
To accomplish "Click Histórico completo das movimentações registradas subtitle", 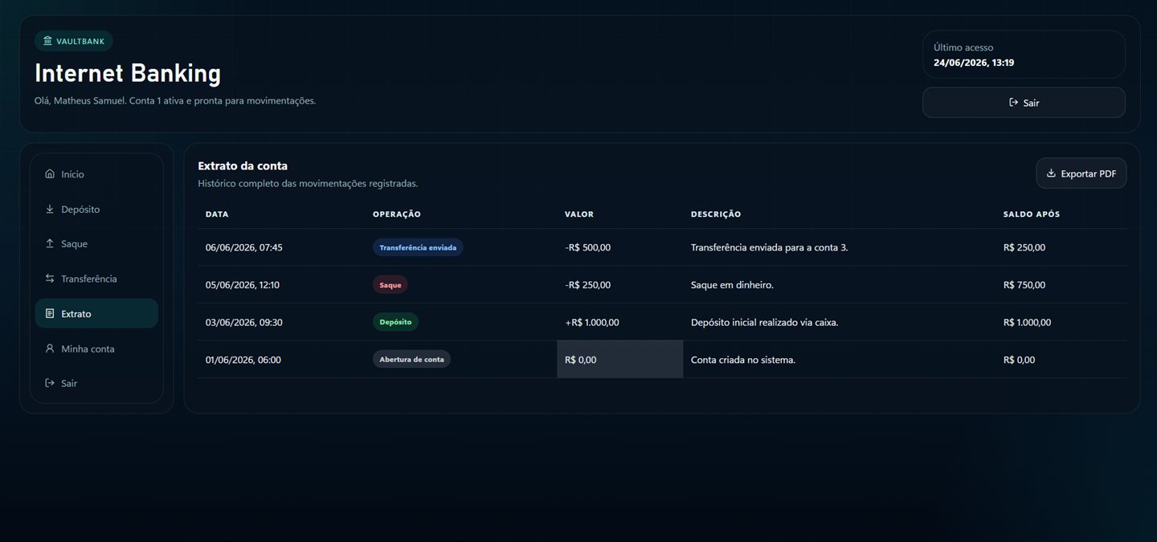I will [x=308, y=184].
